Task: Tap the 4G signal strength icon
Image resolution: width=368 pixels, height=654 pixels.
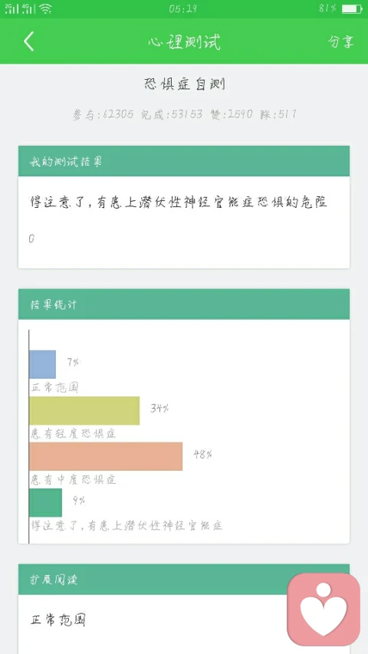Action: click(29, 8)
